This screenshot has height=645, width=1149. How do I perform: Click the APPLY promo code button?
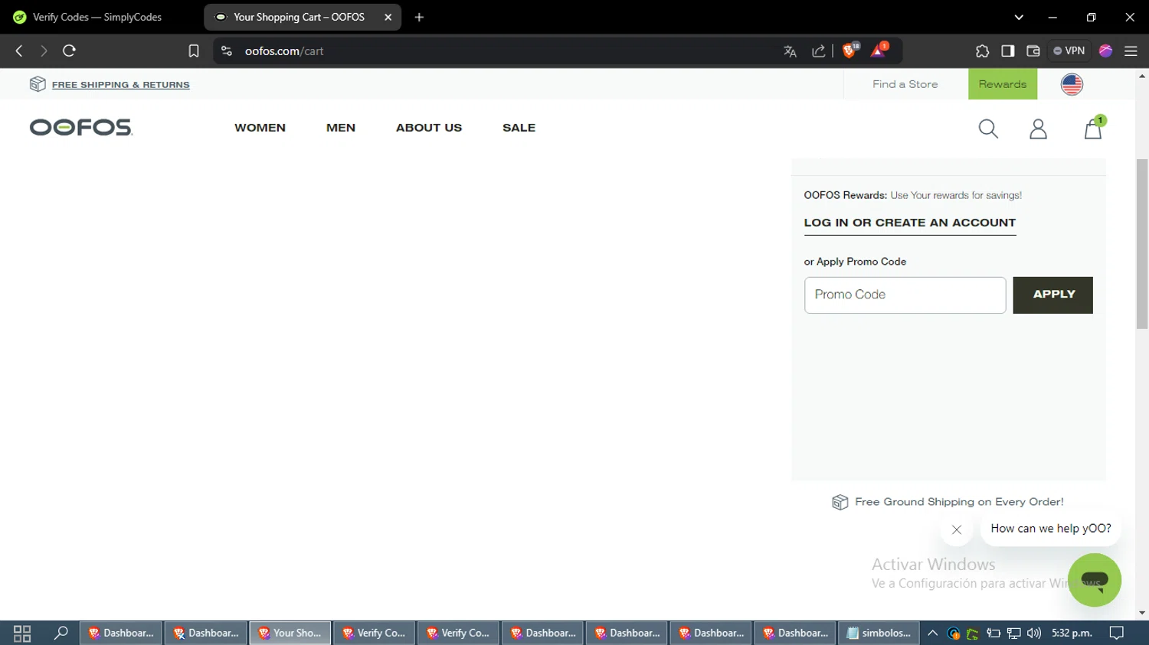point(1052,295)
